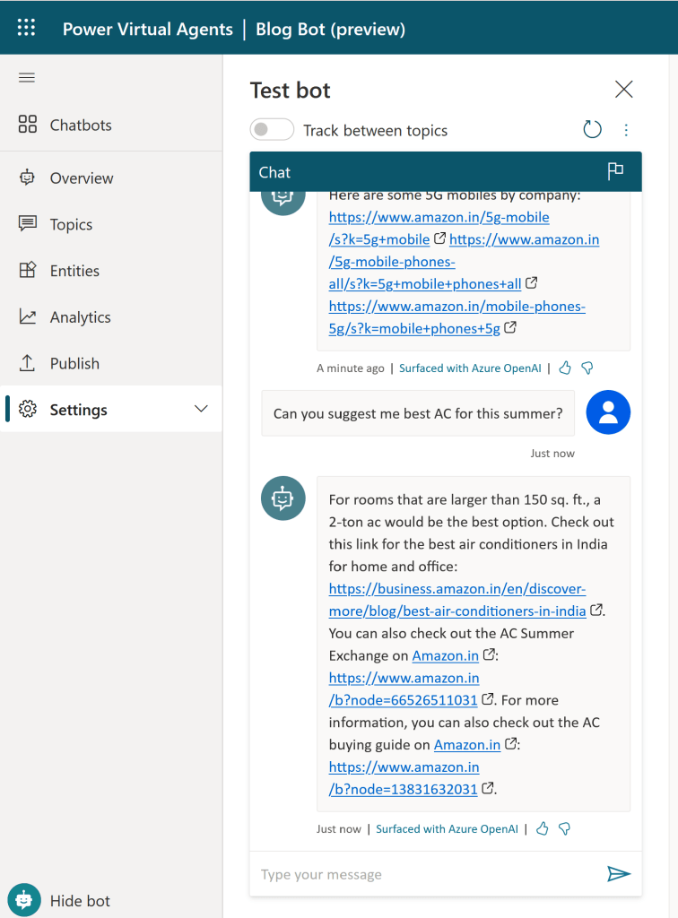Thumbs down the latest AC bot response
The width and height of the screenshot is (678, 918).
pos(565,829)
